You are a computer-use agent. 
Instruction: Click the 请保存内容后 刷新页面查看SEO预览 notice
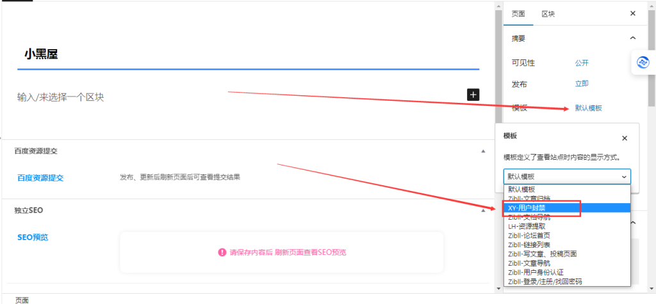282,252
